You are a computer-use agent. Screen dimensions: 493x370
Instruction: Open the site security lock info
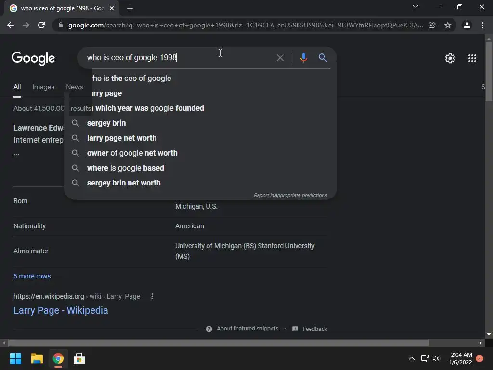(61, 25)
